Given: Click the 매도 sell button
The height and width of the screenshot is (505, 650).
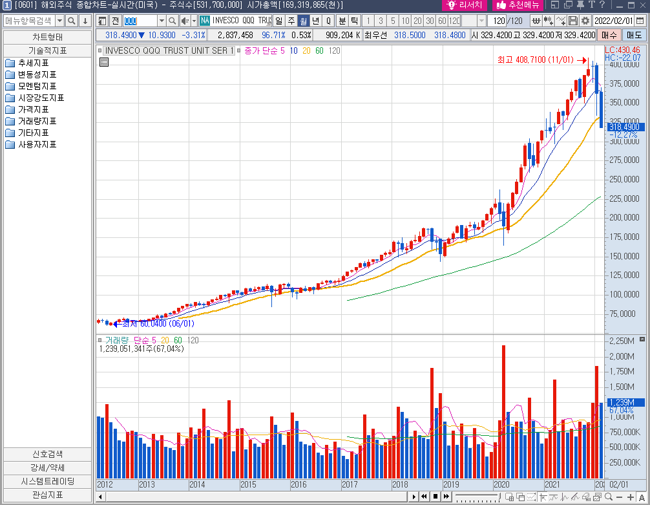Looking at the screenshot, I should click(x=634, y=36).
